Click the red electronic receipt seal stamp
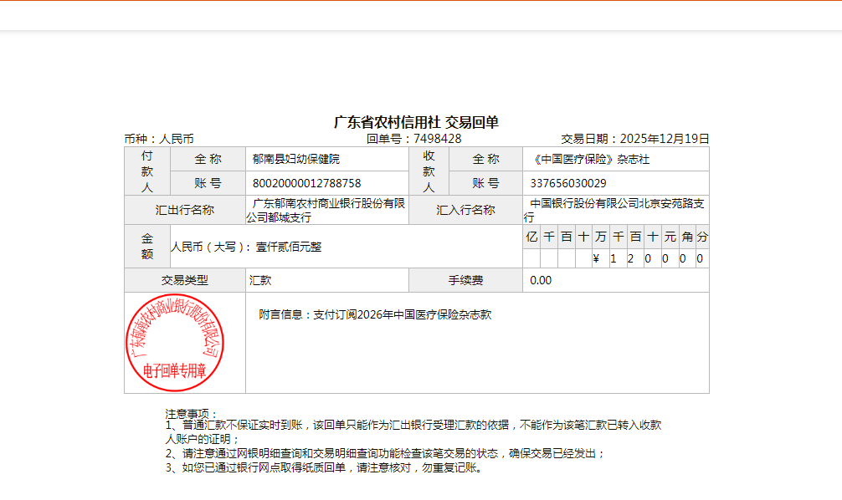Screen dimensions: 842x500 176,342
